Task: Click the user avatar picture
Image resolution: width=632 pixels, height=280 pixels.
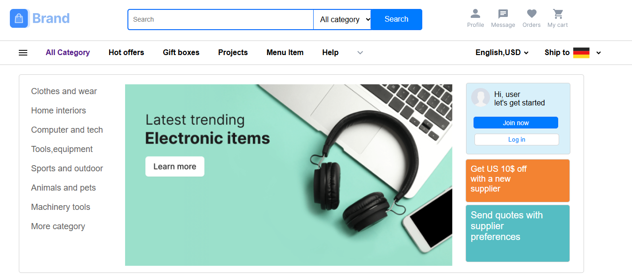Action: coord(481,97)
